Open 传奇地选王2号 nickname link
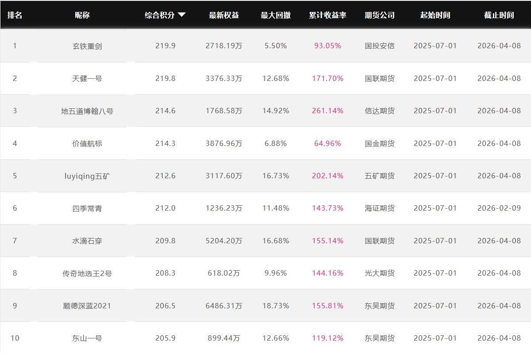Screen dimensions: 531x353 [87, 273]
